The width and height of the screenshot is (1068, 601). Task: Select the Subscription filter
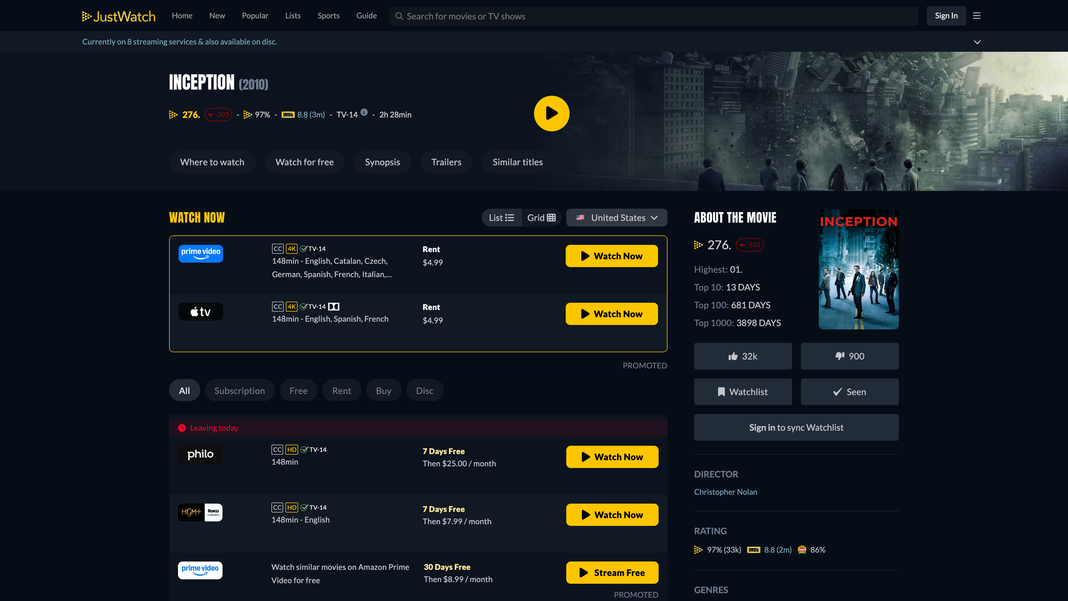point(240,390)
